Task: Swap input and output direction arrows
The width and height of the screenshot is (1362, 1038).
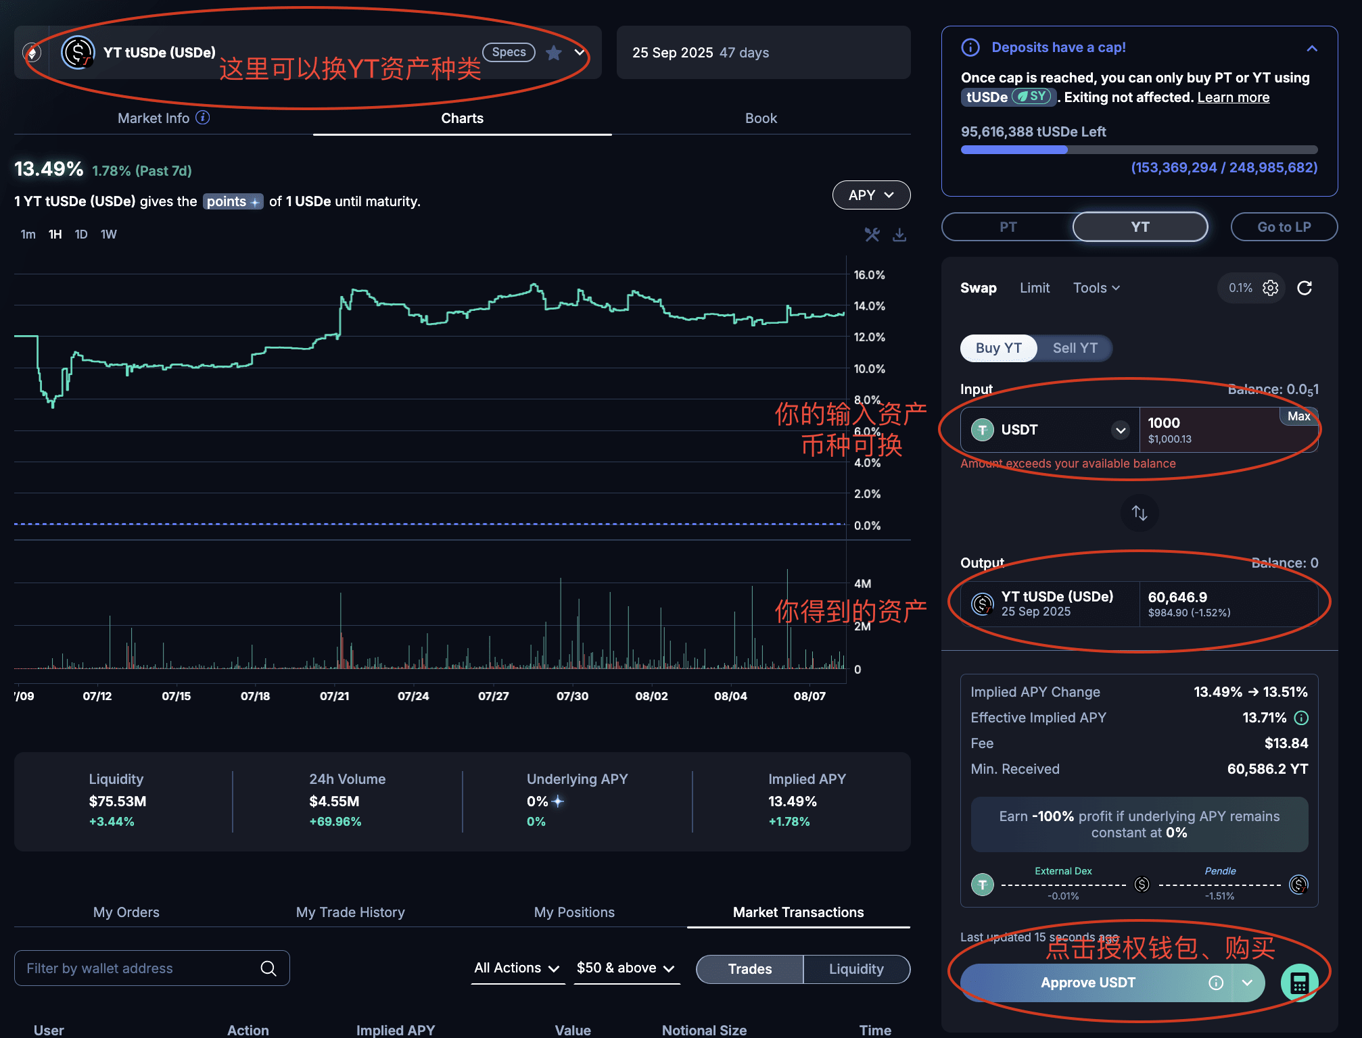Action: 1140,513
